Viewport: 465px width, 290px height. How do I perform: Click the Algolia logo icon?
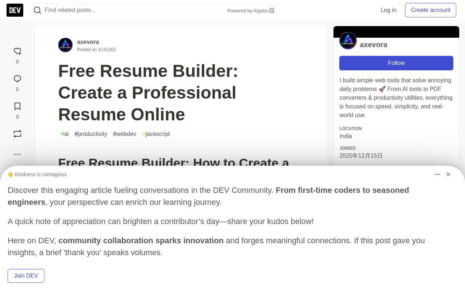271,11
